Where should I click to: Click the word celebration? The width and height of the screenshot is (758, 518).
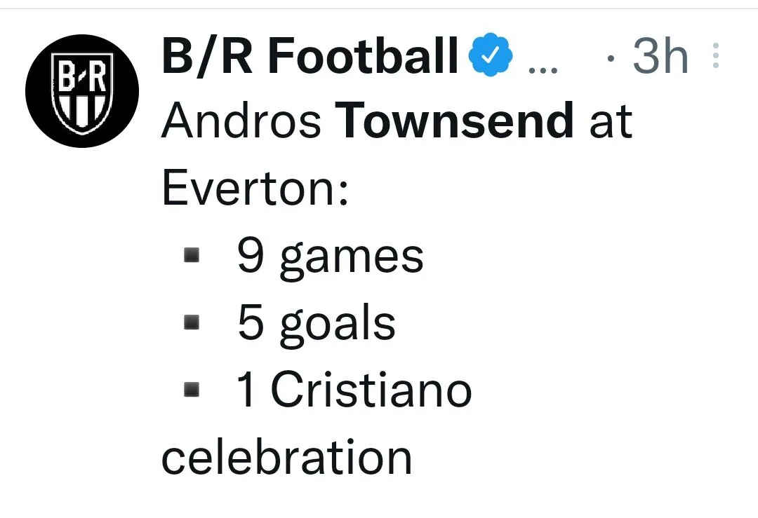(x=286, y=456)
